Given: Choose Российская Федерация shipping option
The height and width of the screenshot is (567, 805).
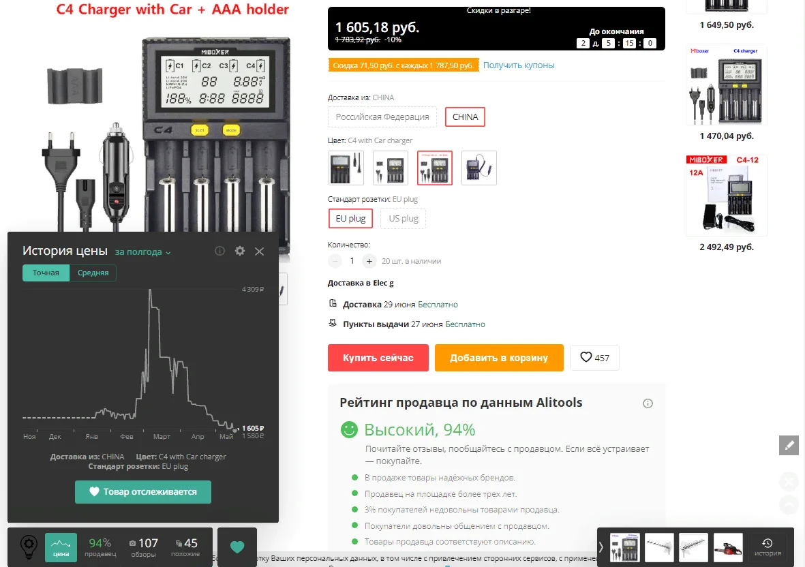Looking at the screenshot, I should pyautogui.click(x=382, y=117).
